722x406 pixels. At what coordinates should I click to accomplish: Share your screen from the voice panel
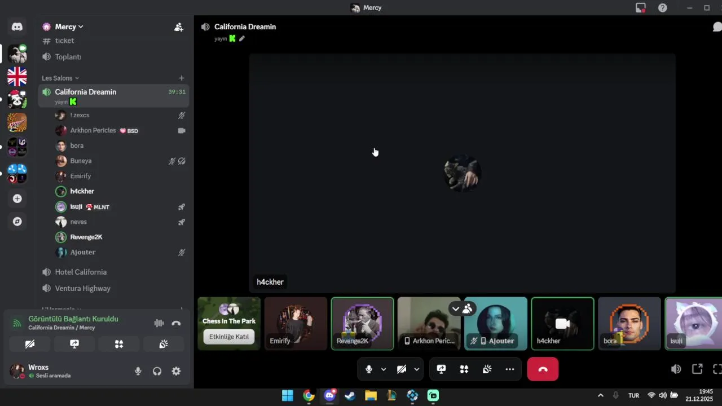coord(74,344)
